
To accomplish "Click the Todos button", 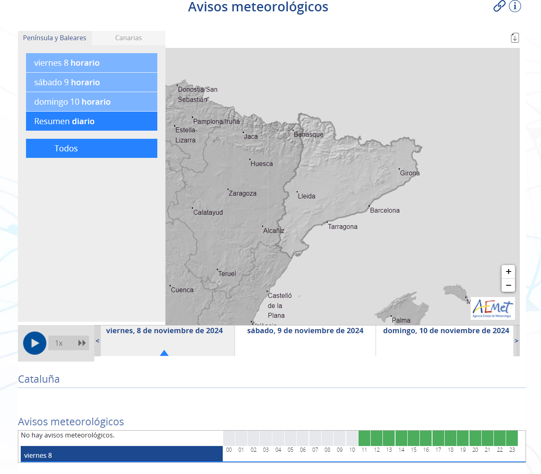I will pos(91,149).
